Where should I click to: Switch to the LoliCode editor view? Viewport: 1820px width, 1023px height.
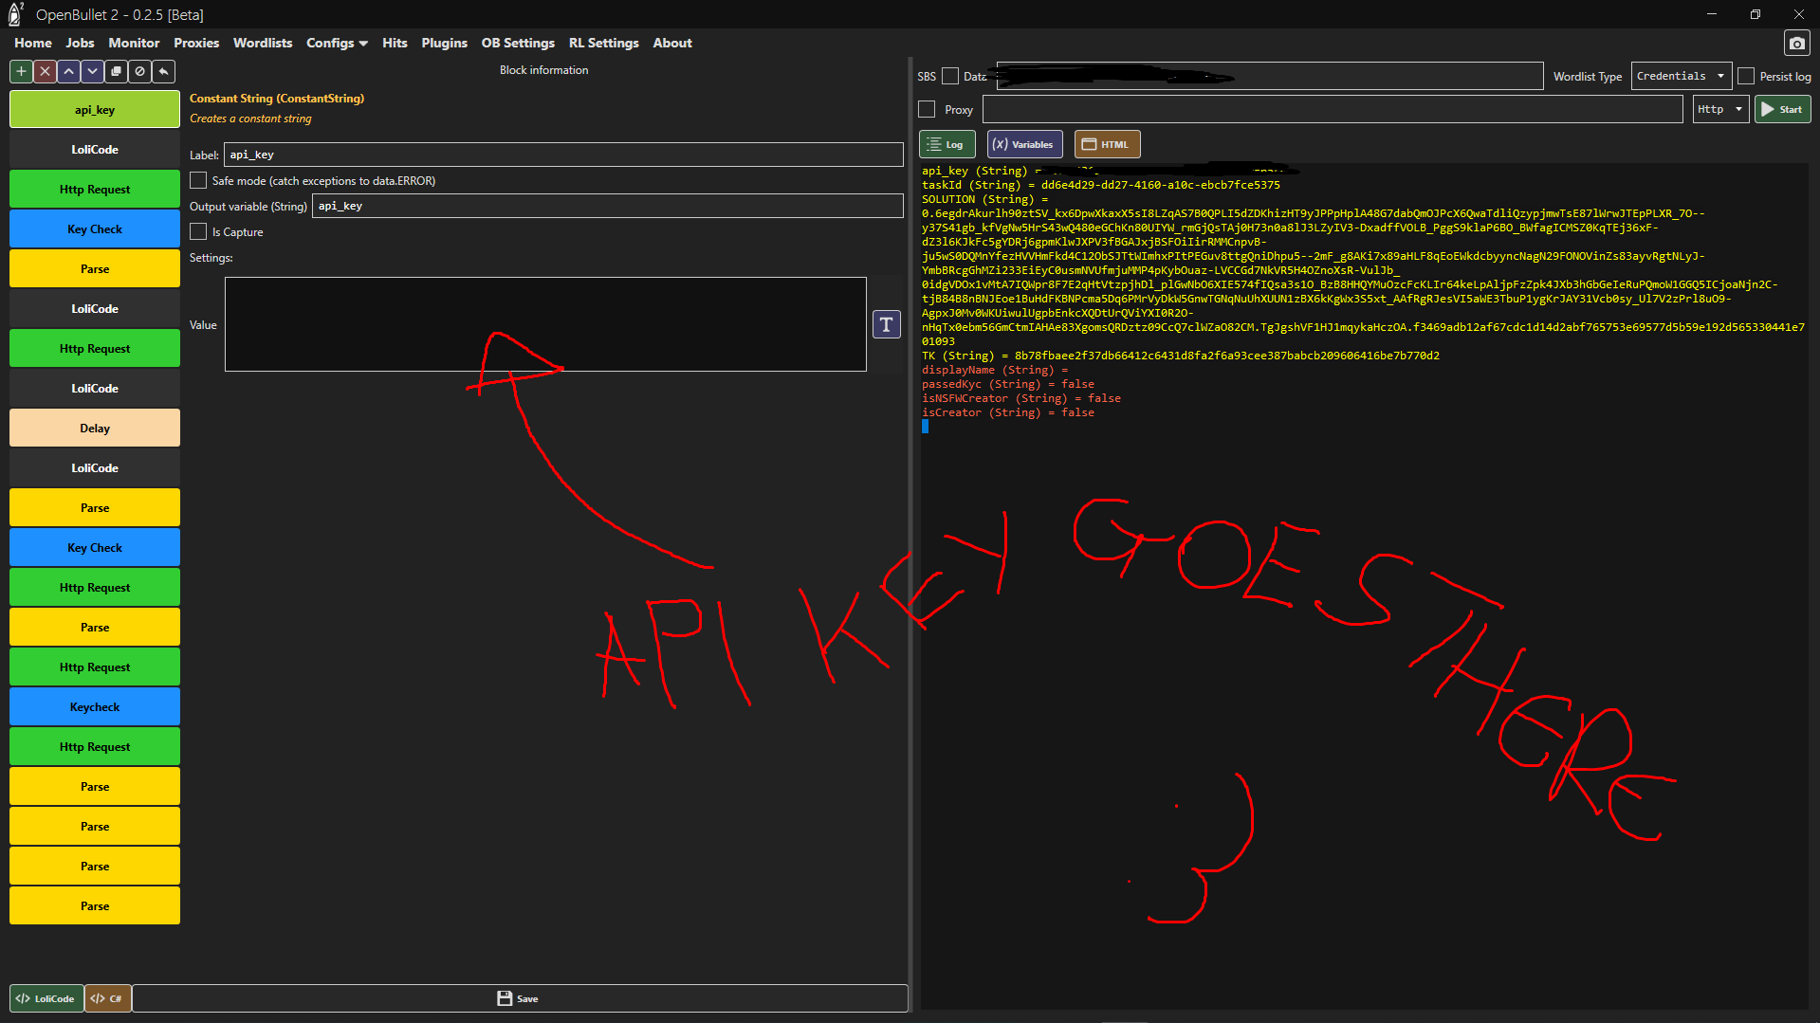pos(46,998)
